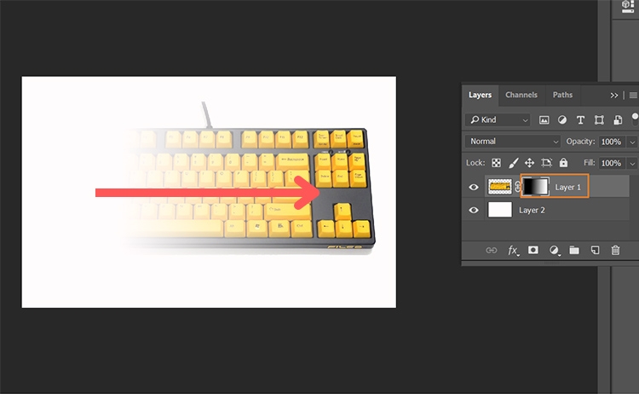The height and width of the screenshot is (394, 639).
Task: Hide Layer 1 using its eye icon
Action: 475,186
